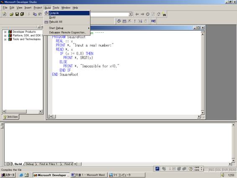237x178 pixels.
Task: Open the Start Debug submenu
Action: (69, 28)
